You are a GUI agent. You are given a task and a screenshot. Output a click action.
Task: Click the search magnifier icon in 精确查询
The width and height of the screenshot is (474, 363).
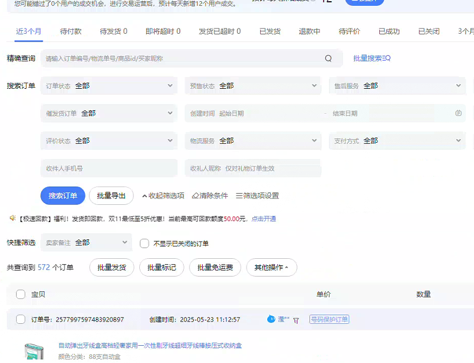coord(328,59)
